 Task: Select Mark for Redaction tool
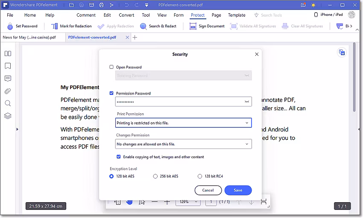tap(71, 26)
